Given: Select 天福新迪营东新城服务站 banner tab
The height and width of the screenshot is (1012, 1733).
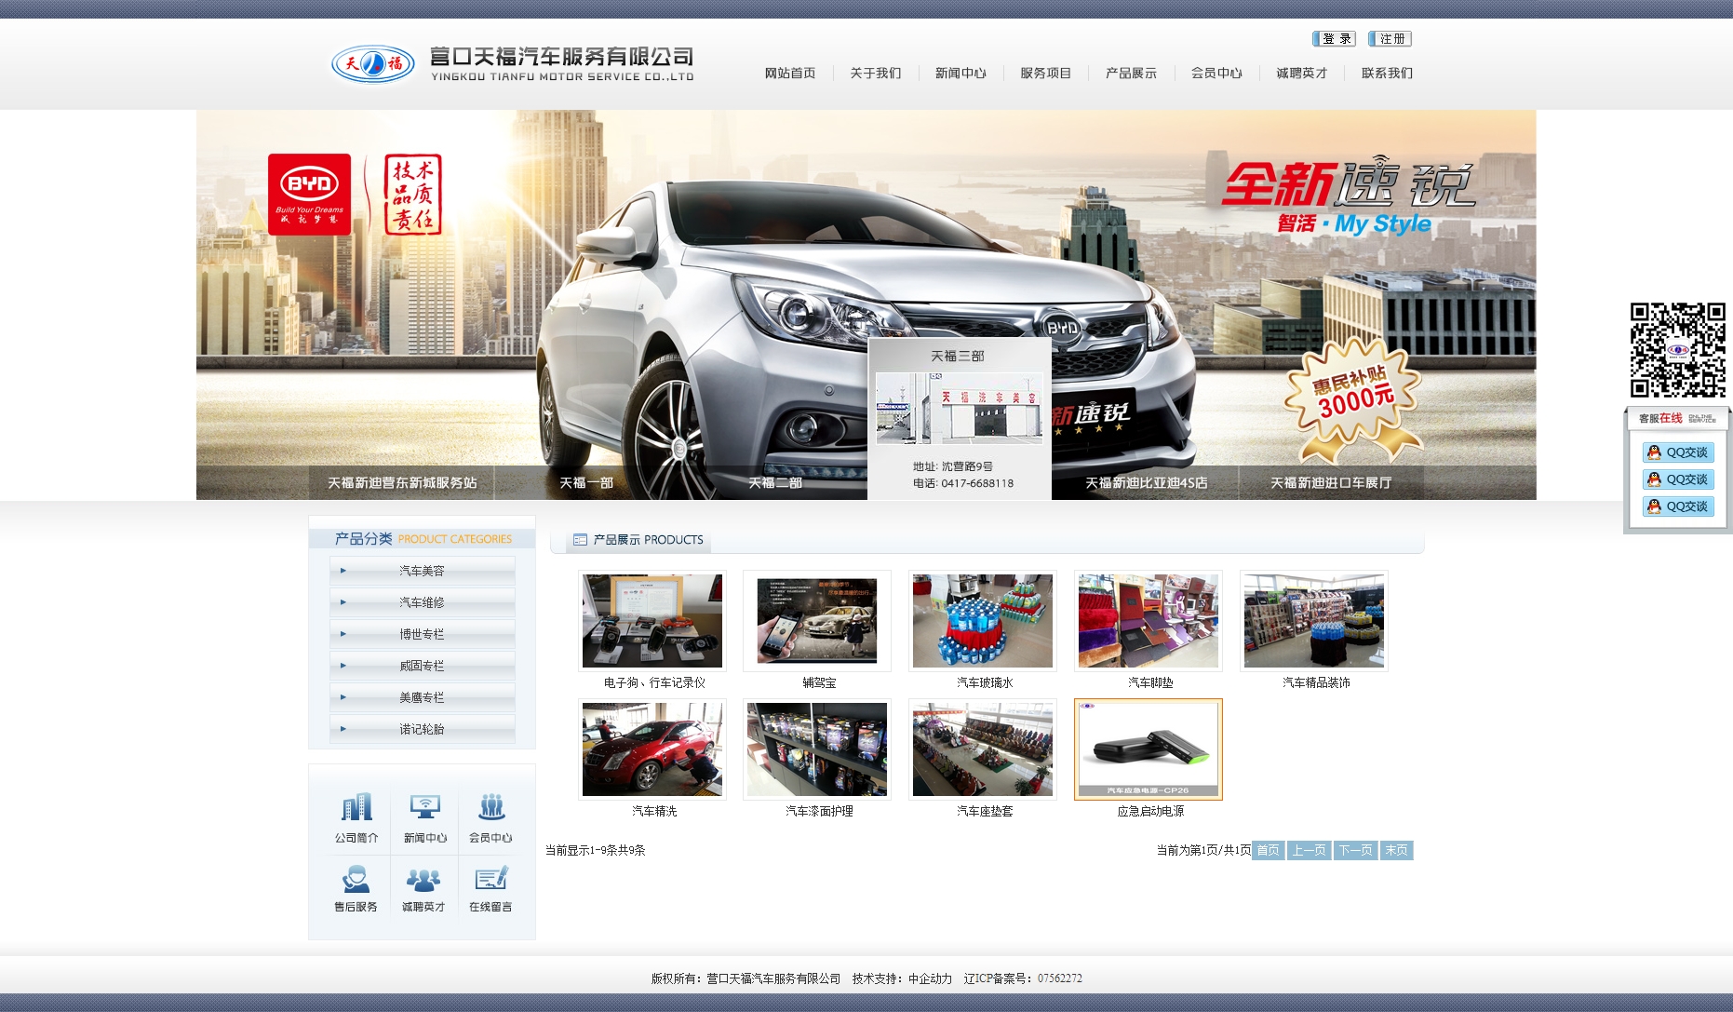Looking at the screenshot, I should (x=402, y=483).
